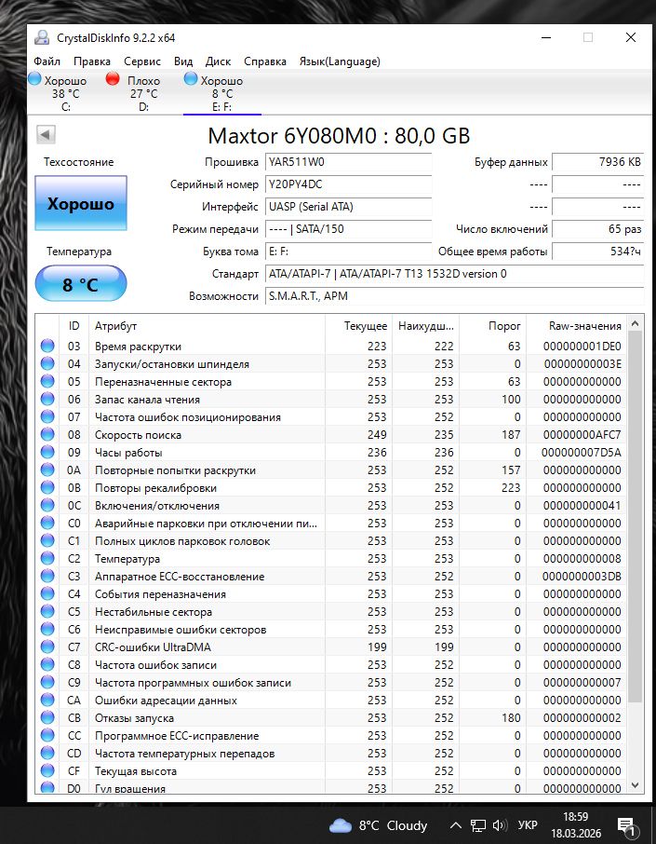Select disk E: F: blue status icon
The height and width of the screenshot is (844, 656).
click(x=191, y=78)
